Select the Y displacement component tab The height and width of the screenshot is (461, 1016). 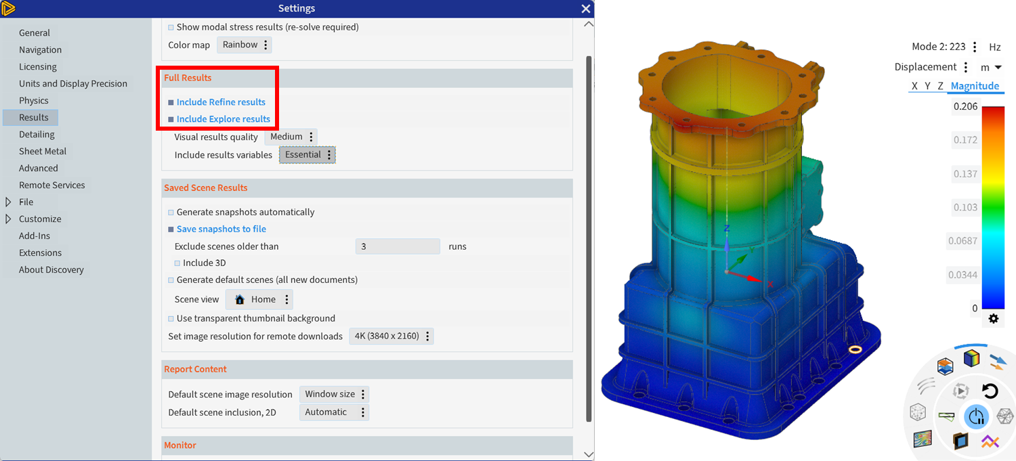pos(927,86)
